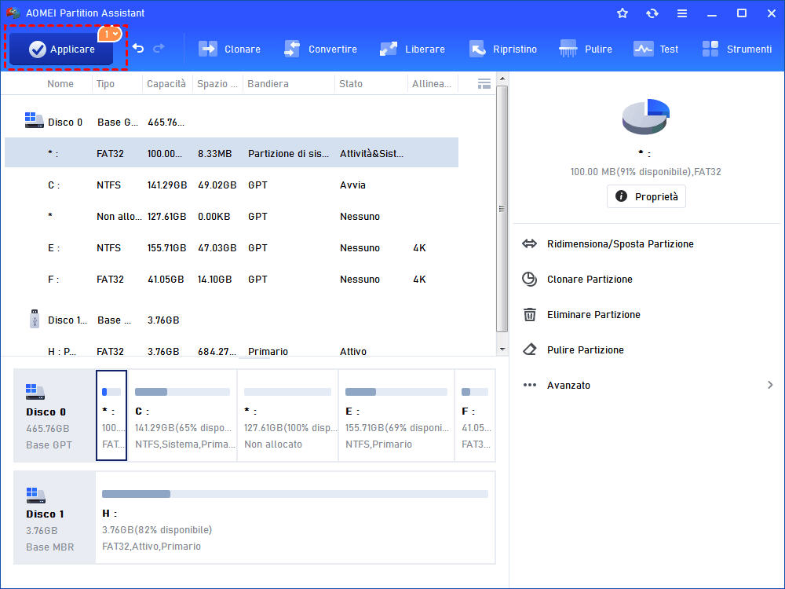Minimize the AOMEI Partition Assistant window

click(x=711, y=13)
